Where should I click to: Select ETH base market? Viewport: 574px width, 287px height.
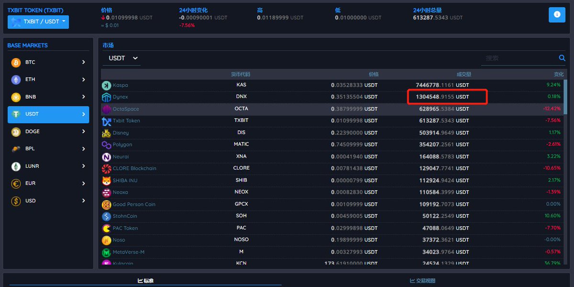[48, 80]
